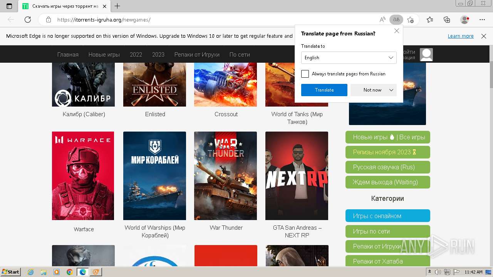The width and height of the screenshot is (493, 277).
Task: Click the blue Translate button
Action: click(324, 90)
